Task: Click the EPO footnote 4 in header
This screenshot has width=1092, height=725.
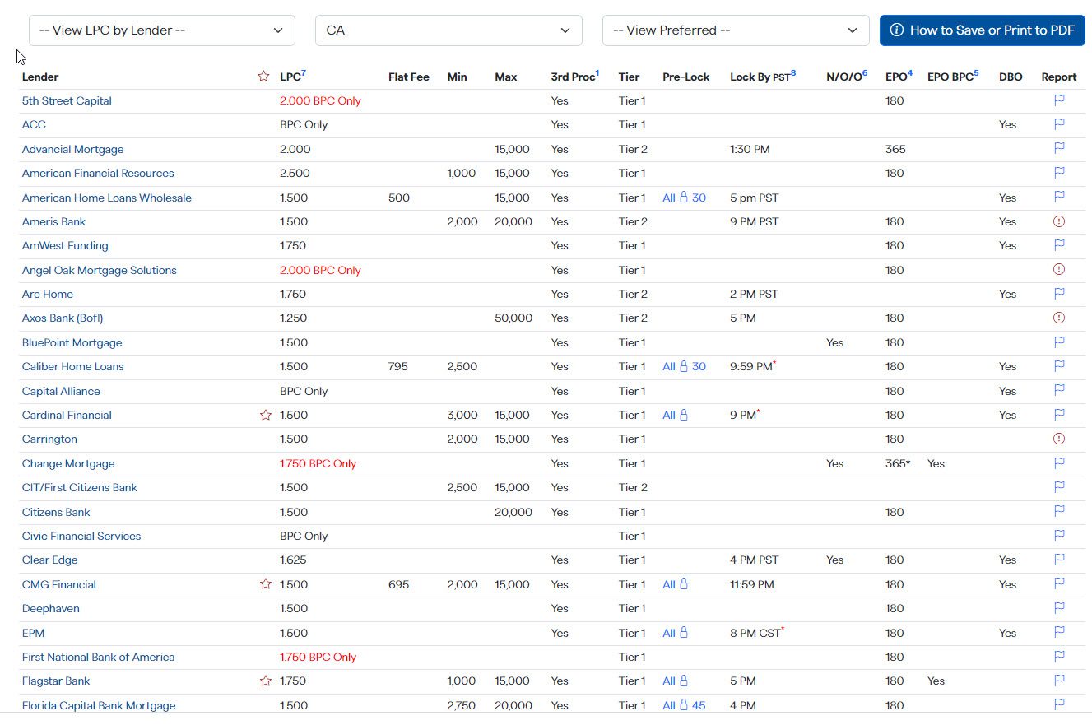Action: 910,73
